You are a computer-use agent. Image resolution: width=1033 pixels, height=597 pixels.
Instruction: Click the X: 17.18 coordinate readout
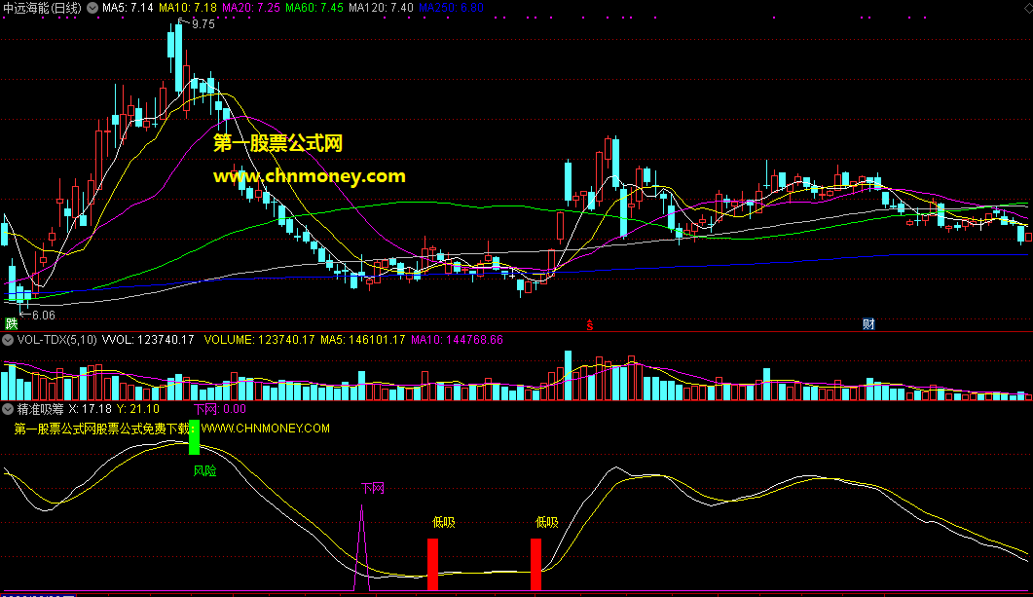(91, 409)
